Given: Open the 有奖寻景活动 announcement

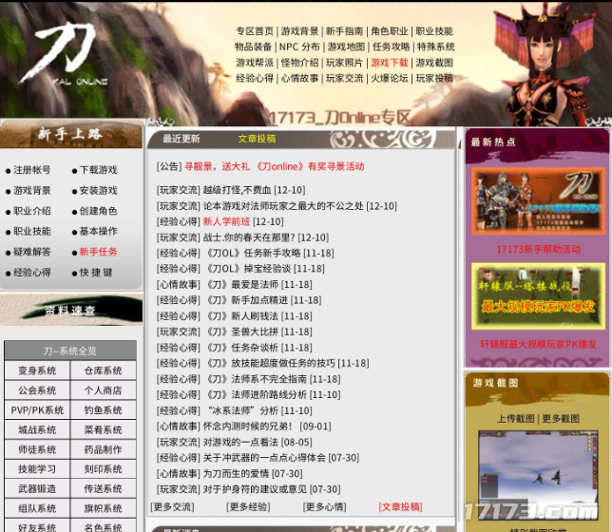Looking at the screenshot, I should pyautogui.click(x=275, y=166).
